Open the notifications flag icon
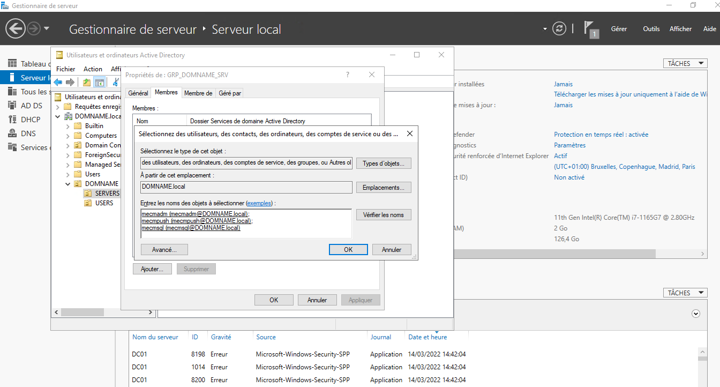 590,29
